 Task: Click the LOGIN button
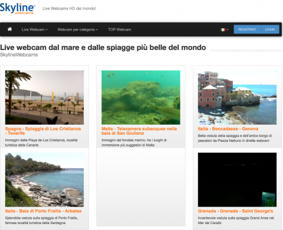click(x=270, y=29)
